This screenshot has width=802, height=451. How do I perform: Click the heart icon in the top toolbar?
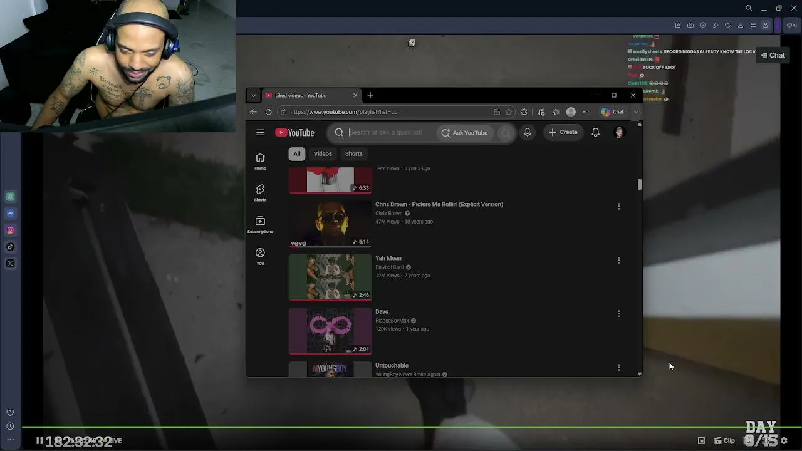click(x=728, y=25)
